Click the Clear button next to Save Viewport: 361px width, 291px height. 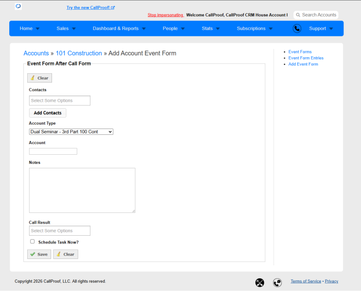(x=66, y=254)
